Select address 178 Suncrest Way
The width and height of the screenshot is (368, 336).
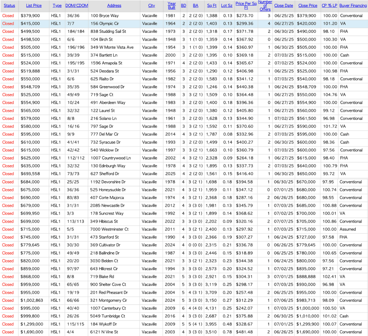pyautogui.click(x=107, y=213)
